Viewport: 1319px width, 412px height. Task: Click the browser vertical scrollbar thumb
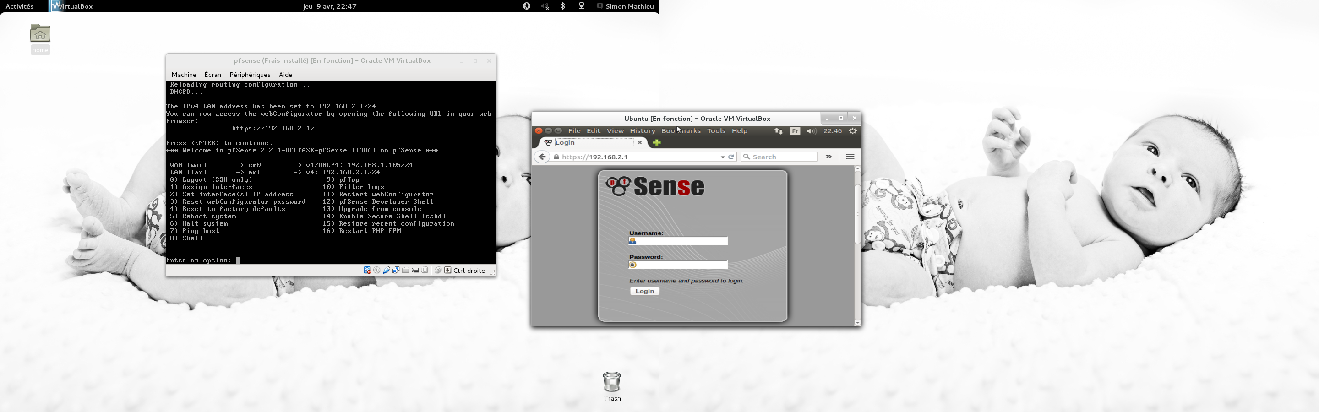pos(857,214)
